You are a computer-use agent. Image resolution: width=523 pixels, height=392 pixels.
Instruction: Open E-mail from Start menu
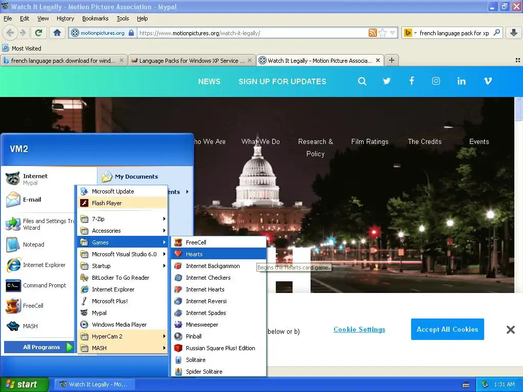pyautogui.click(x=39, y=200)
